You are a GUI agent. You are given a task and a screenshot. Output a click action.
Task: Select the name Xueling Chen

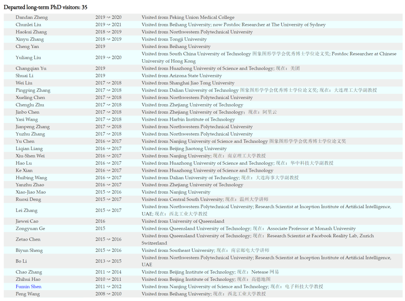pyautogui.click(x=30, y=97)
